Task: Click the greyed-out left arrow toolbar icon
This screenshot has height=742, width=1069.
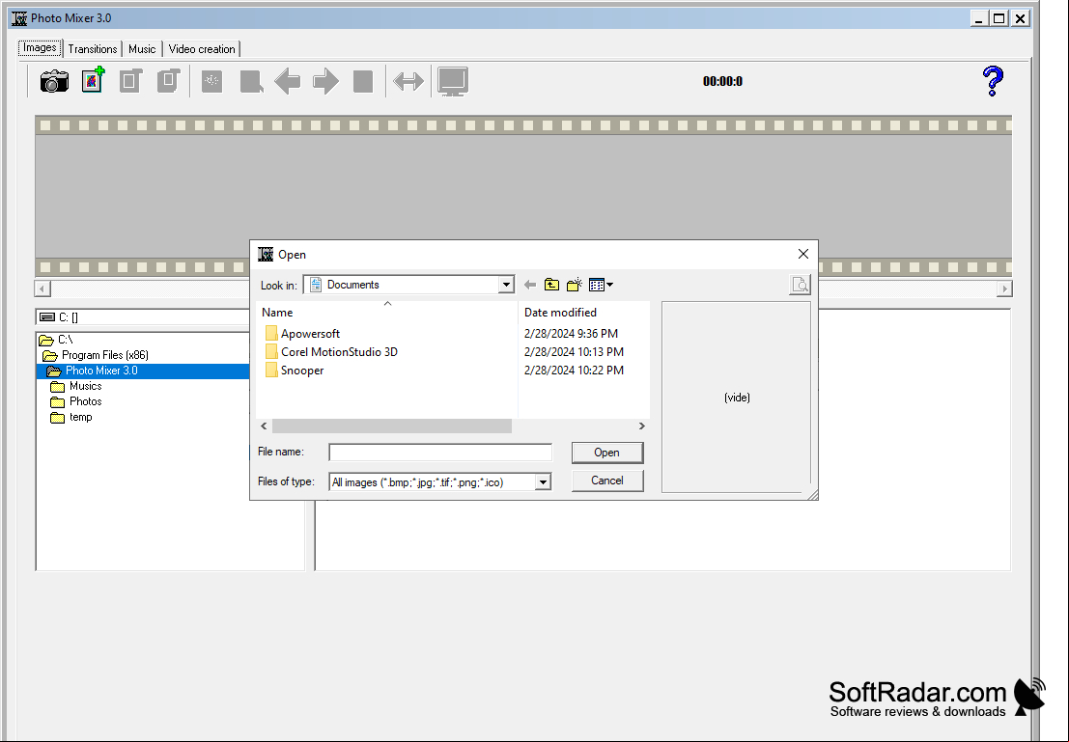Action: click(288, 81)
